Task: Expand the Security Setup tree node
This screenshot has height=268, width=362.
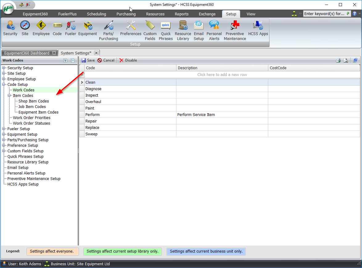Action: tap(4, 68)
